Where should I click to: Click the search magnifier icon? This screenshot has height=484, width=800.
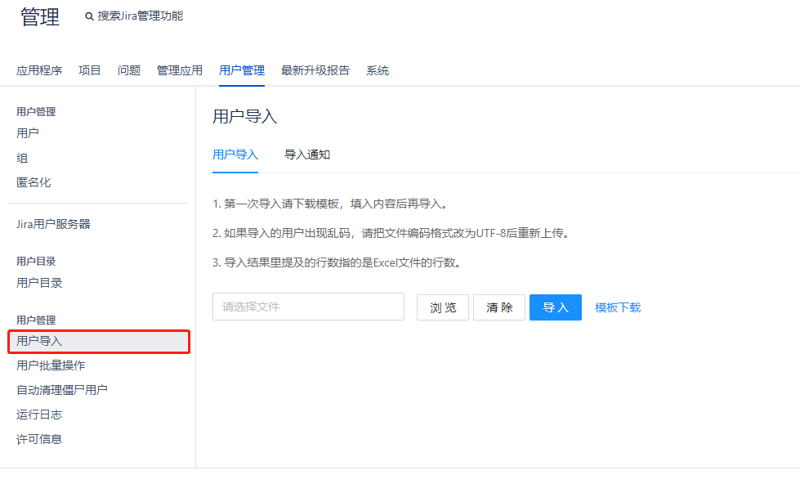pyautogui.click(x=89, y=16)
